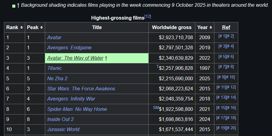Sort table by Peak column arrows
272x136 pixels.
pos(41,28)
